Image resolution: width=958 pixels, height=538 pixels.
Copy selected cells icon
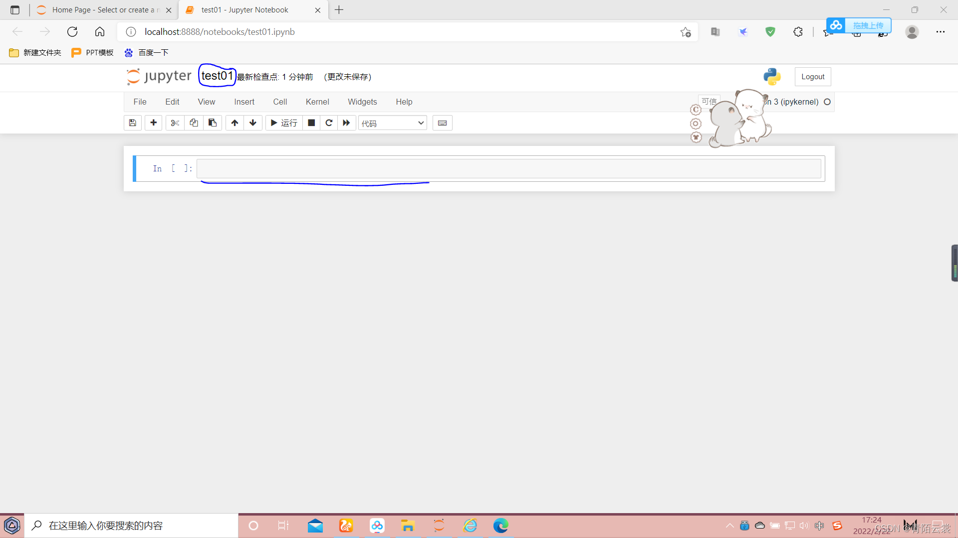[194, 123]
